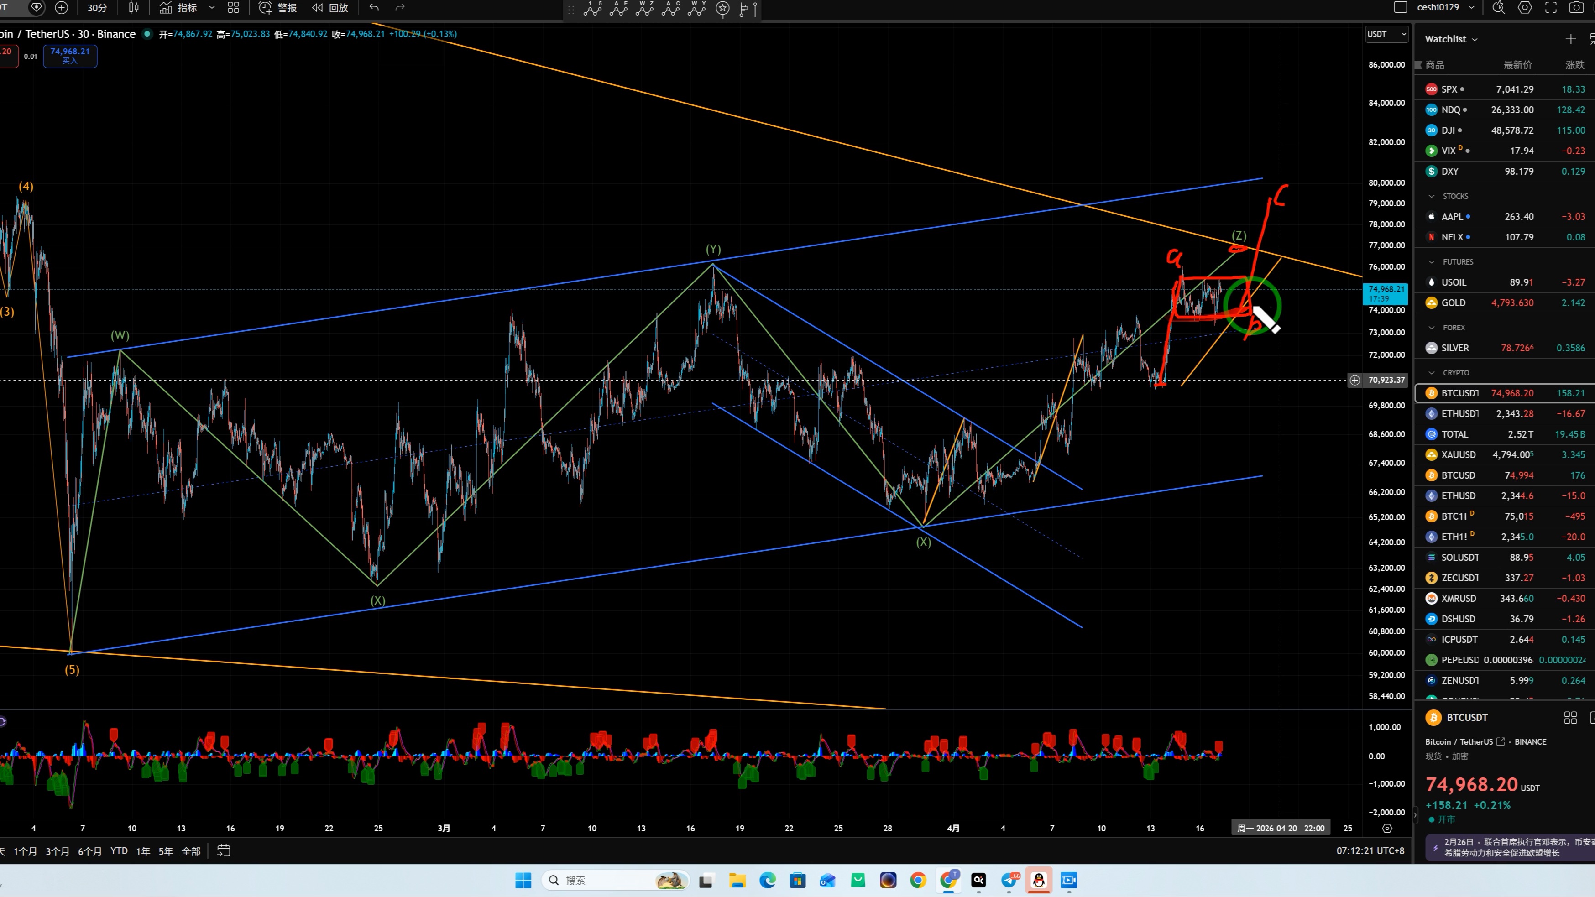1595x897 pixels.
Task: Click the undo arrow in top toolbar
Action: point(374,8)
